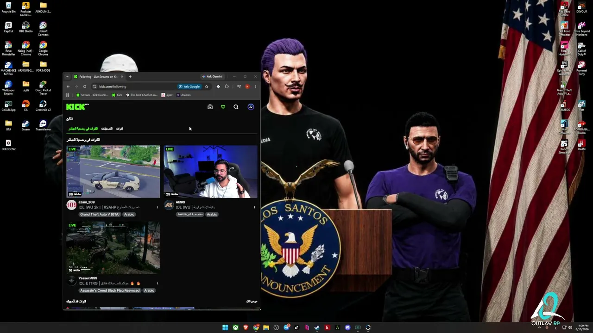Select the Revo Uninstaller desktop icon
The height and width of the screenshot is (333, 593).
click(8, 48)
